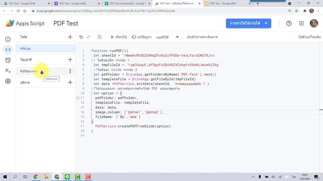Click the image_column code line
This screenshot has width=323, height=181.
129,112
